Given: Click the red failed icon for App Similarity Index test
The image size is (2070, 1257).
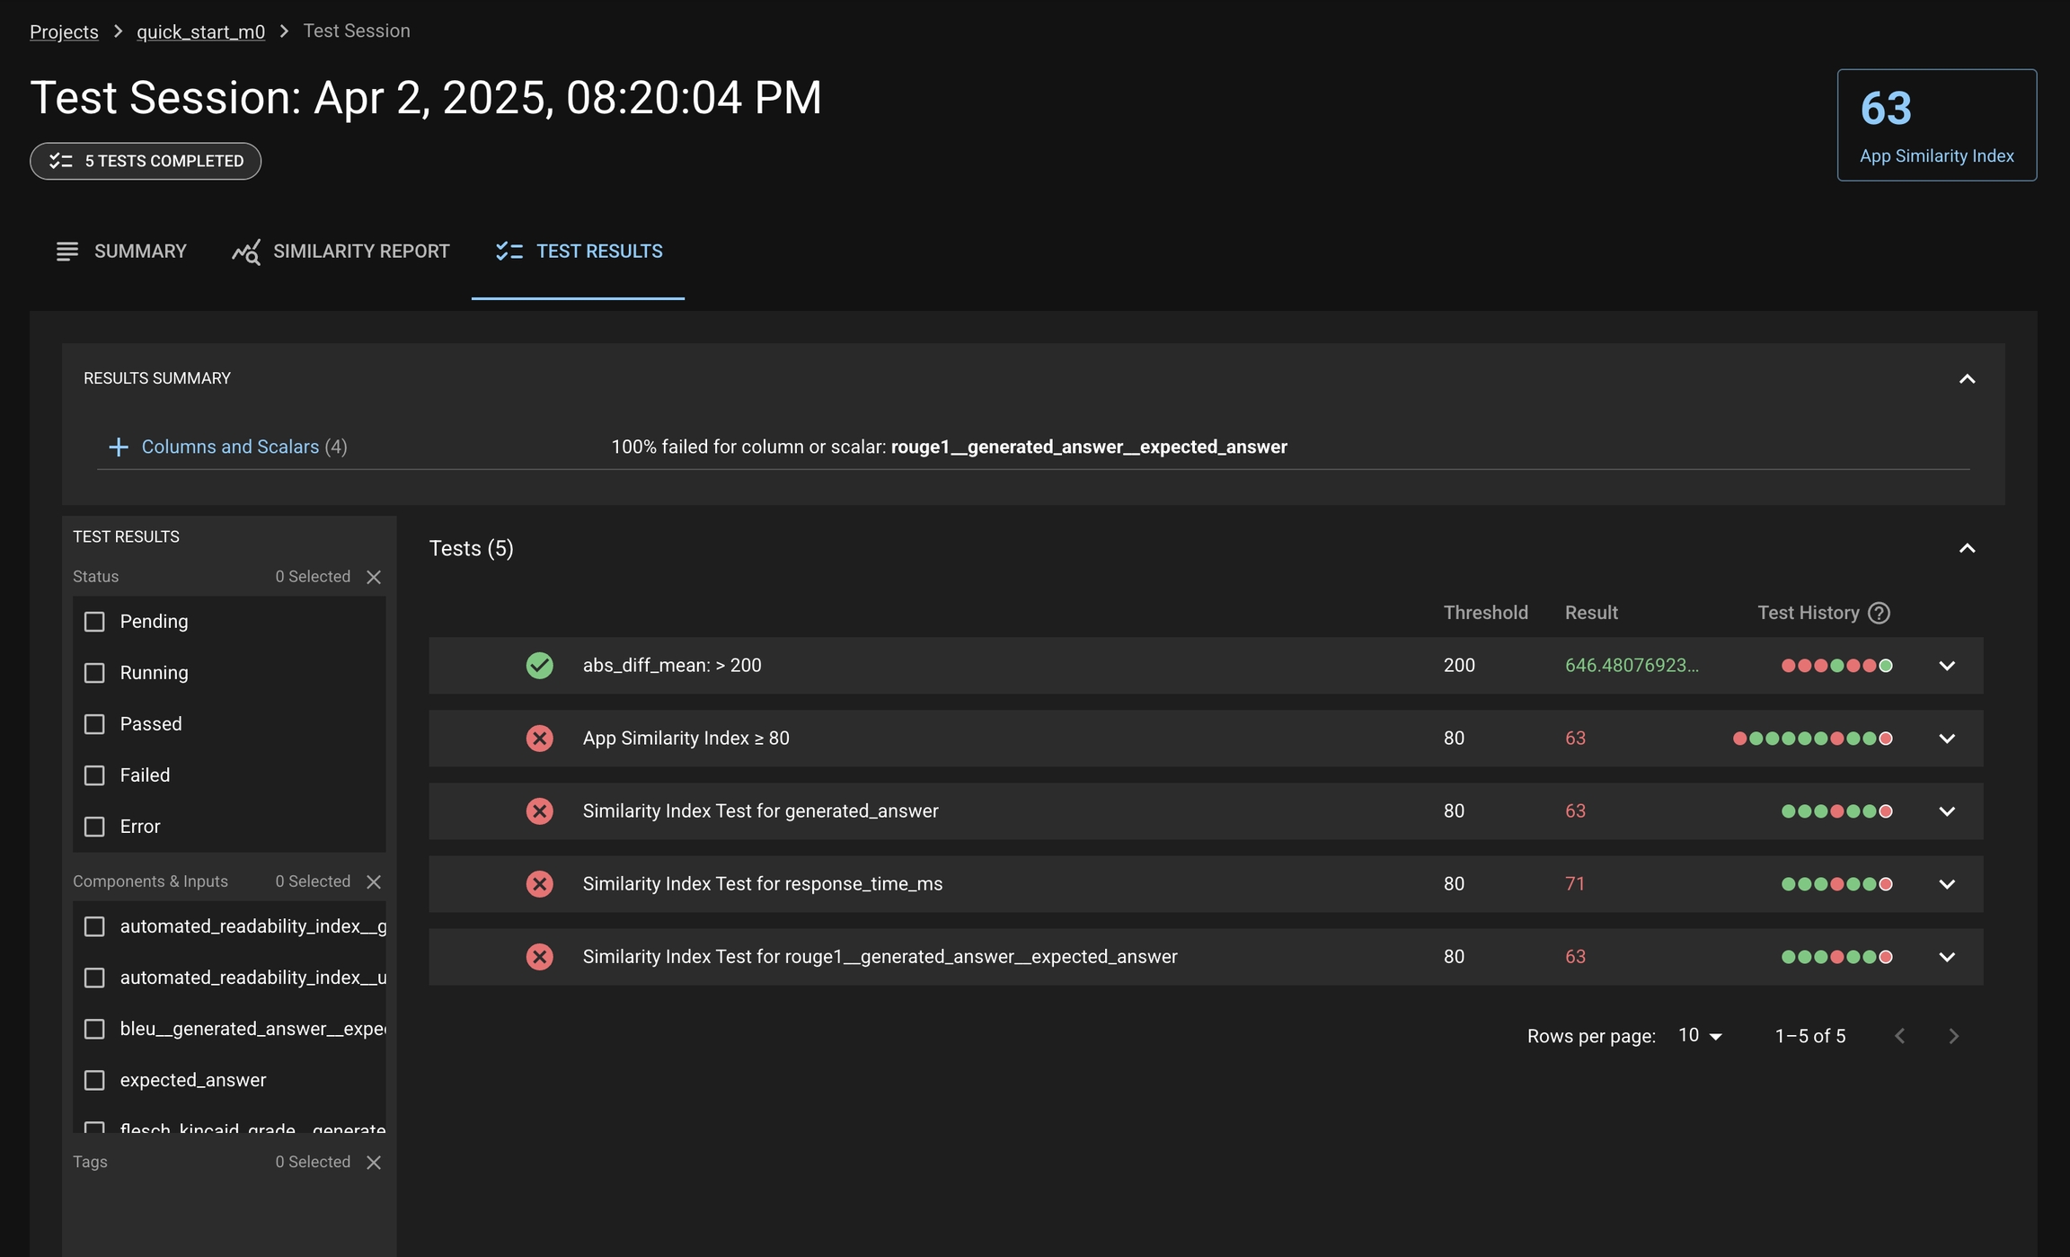Looking at the screenshot, I should pyautogui.click(x=539, y=738).
